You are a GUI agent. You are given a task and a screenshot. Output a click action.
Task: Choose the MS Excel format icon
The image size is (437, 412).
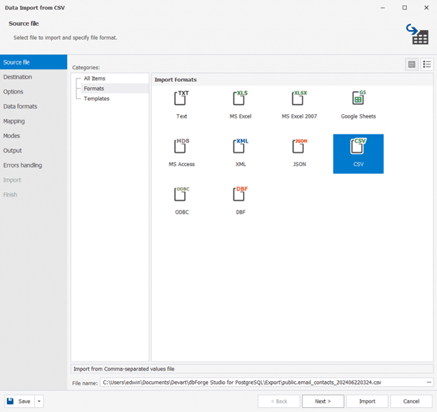tap(240, 100)
